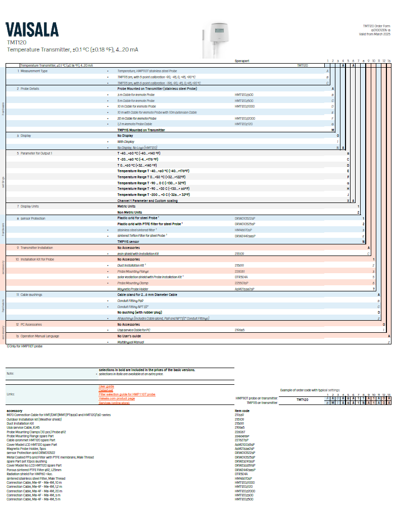Open the Datasheet link

click(106, 390)
